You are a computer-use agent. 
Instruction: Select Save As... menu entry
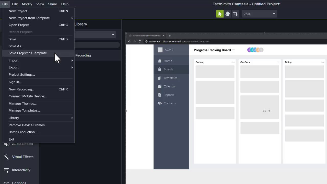pyautogui.click(x=38, y=46)
